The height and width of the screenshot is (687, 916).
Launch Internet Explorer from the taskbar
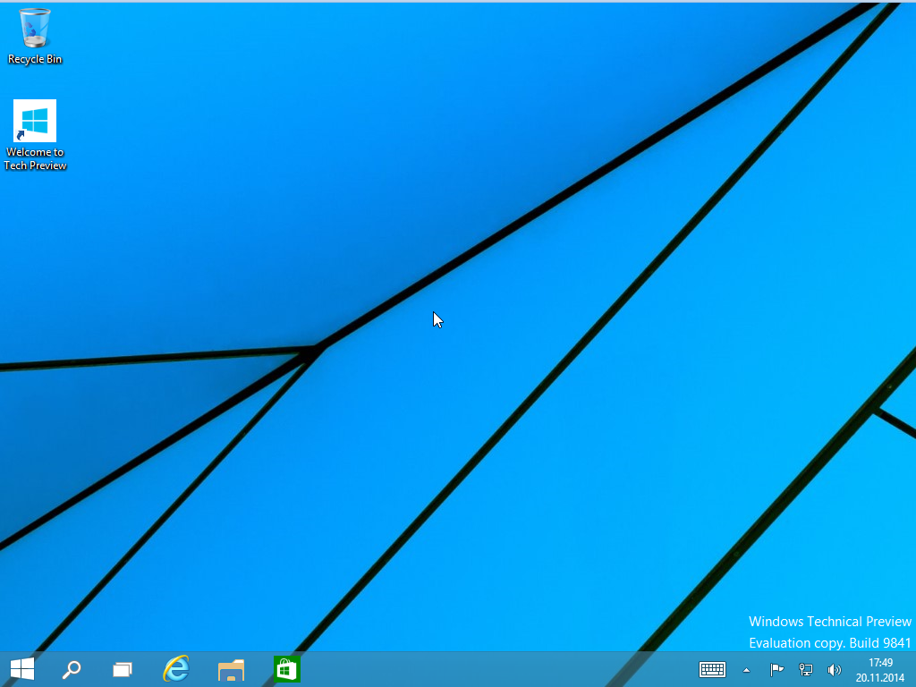click(x=176, y=669)
